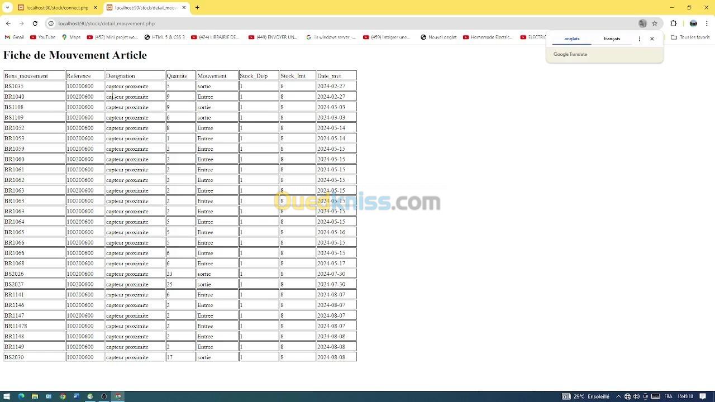This screenshot has height=402, width=715.
Task: Open the Extensions puzzle icon
Action: pos(673,23)
